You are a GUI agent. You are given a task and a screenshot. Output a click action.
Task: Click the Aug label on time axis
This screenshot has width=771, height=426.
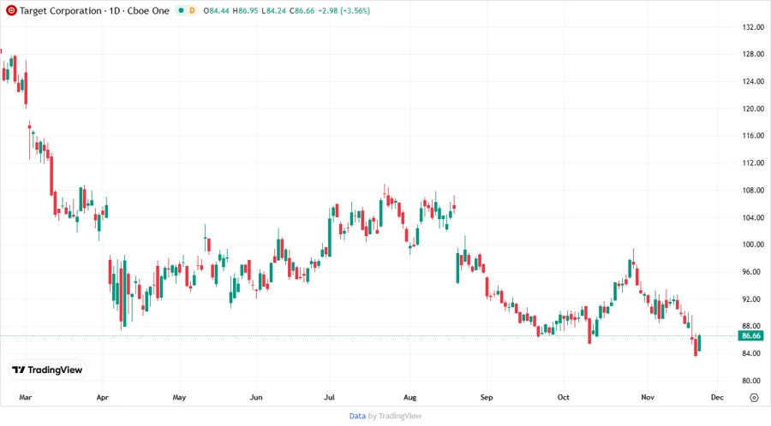[410, 397]
